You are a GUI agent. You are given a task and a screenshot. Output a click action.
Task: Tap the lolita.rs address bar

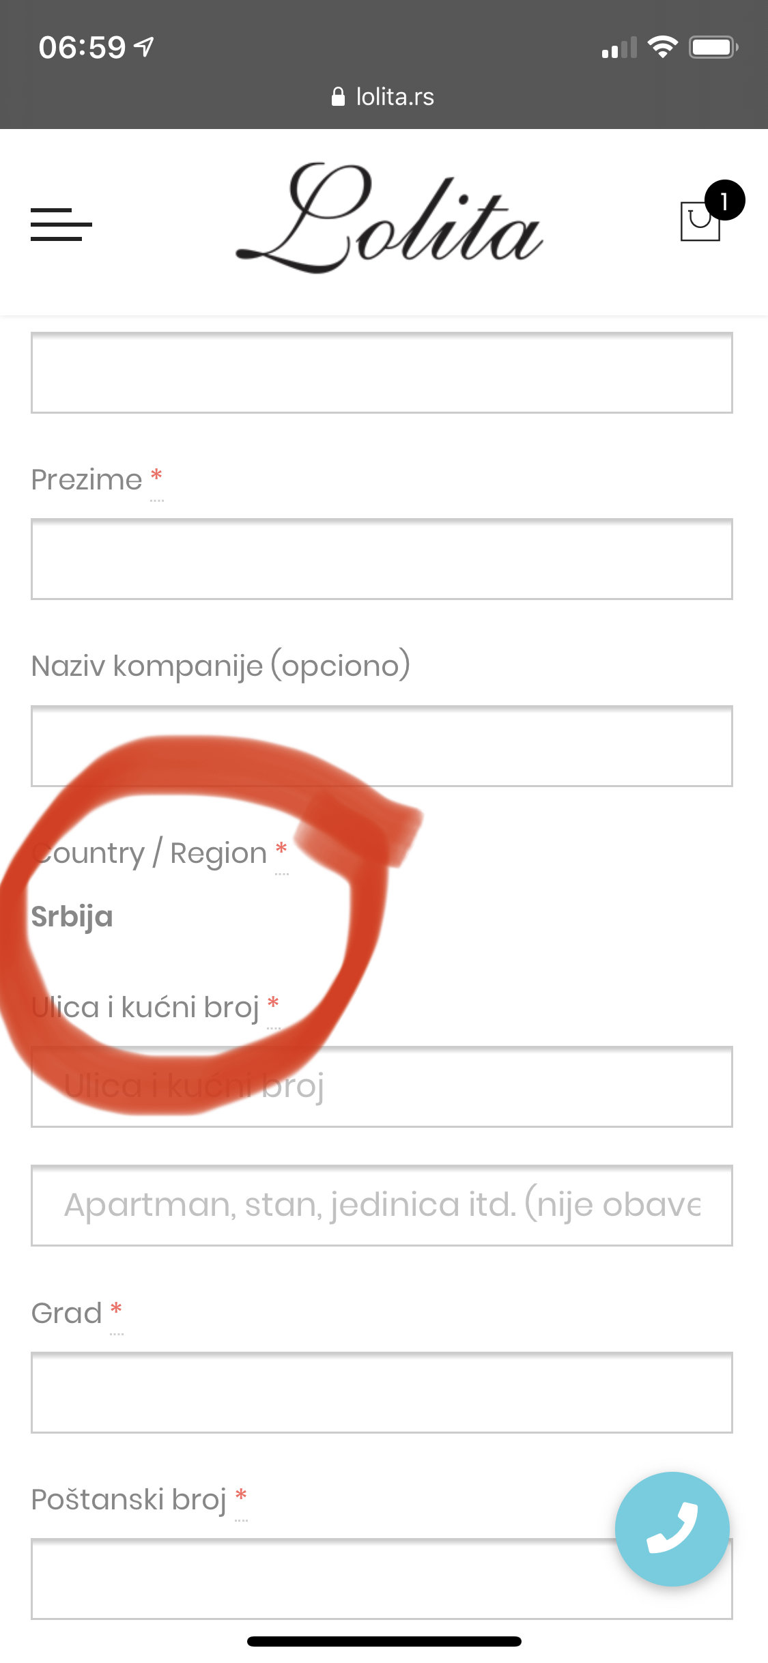coord(383,97)
